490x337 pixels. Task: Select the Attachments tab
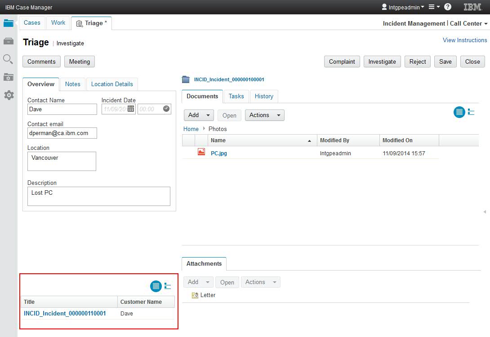pyautogui.click(x=204, y=264)
